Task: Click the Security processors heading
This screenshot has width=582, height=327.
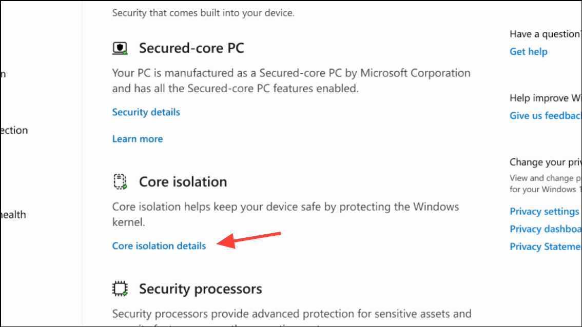Action: click(201, 289)
